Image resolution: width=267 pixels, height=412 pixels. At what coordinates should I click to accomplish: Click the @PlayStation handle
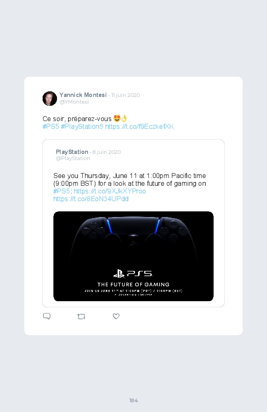73,159
